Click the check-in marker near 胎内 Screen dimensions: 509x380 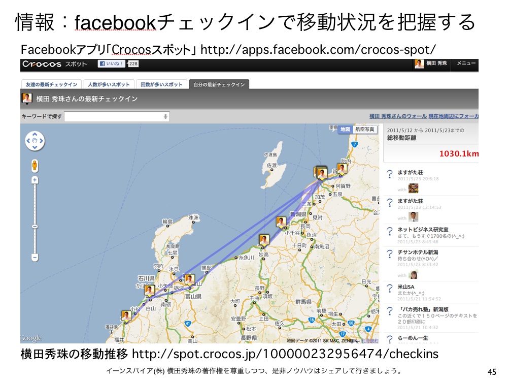coord(342,169)
